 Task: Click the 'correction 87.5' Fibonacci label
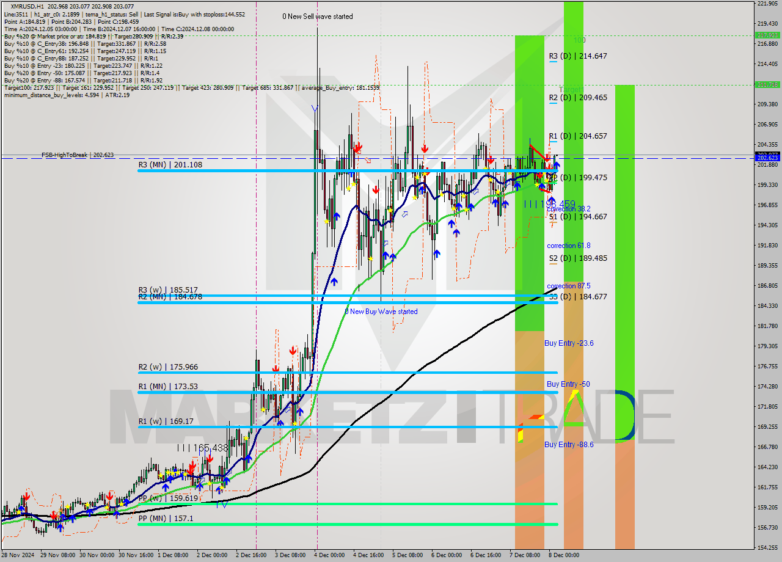[x=569, y=286]
